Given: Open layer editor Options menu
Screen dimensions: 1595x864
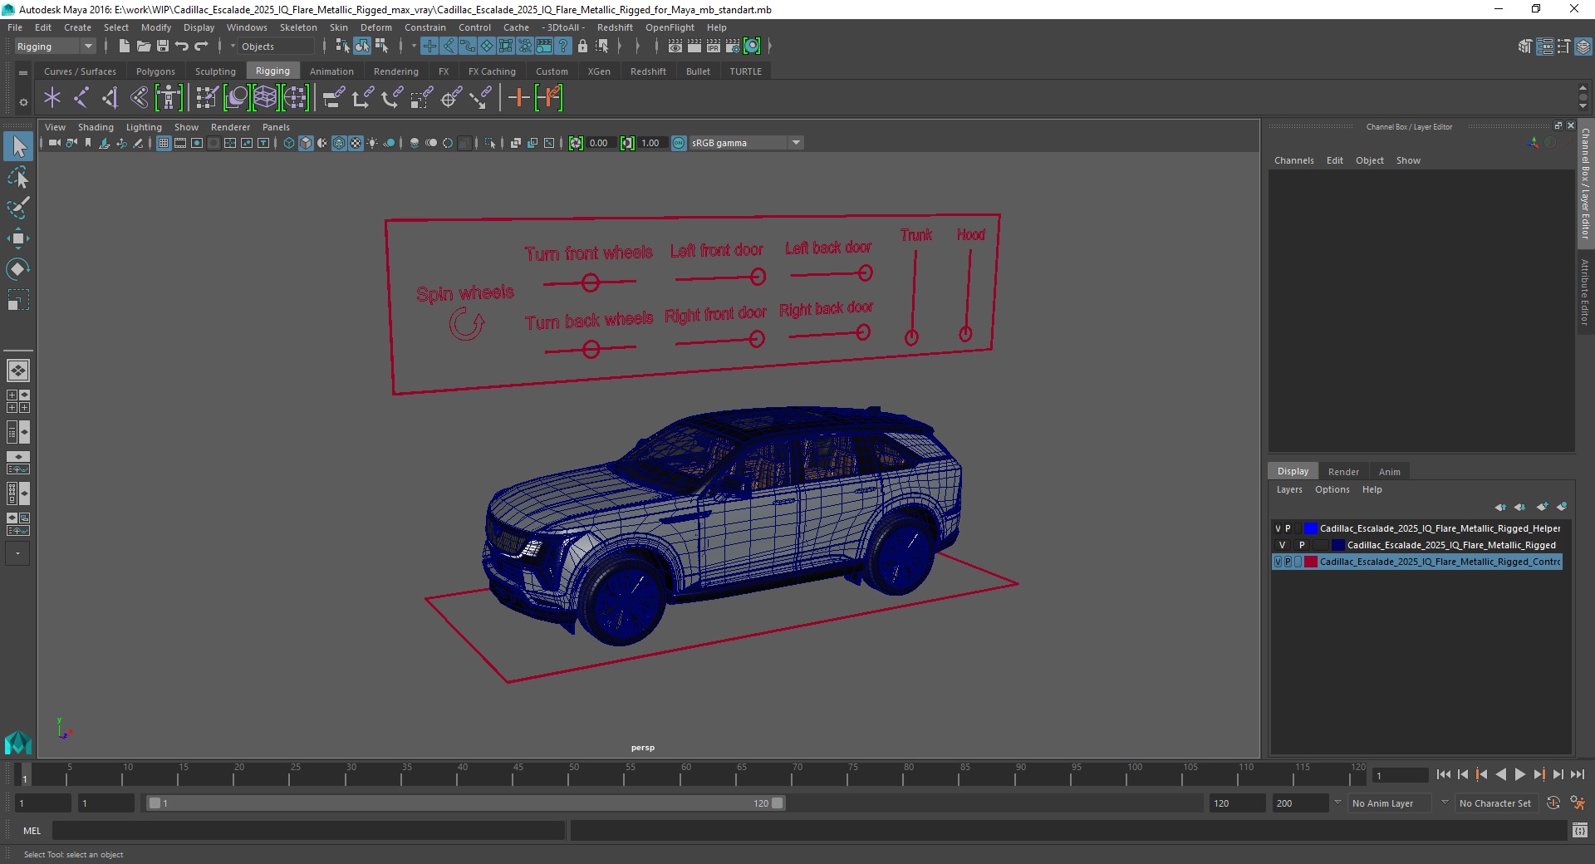Looking at the screenshot, I should (1332, 489).
